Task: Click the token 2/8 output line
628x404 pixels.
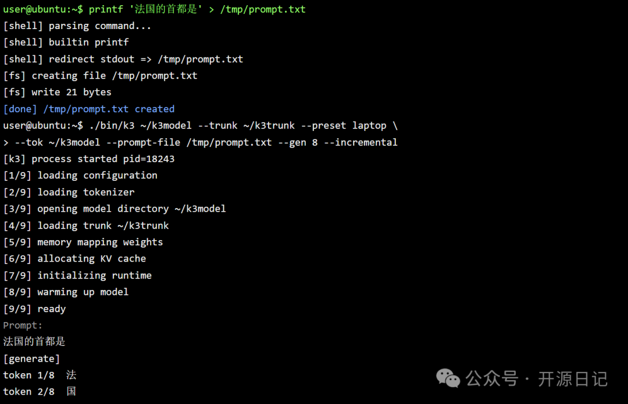Action: [40, 392]
